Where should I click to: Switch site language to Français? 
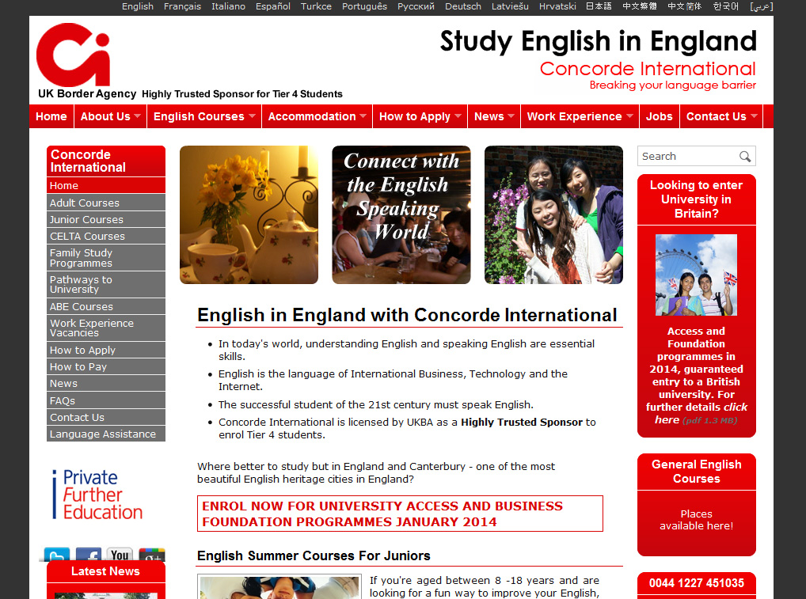point(182,6)
